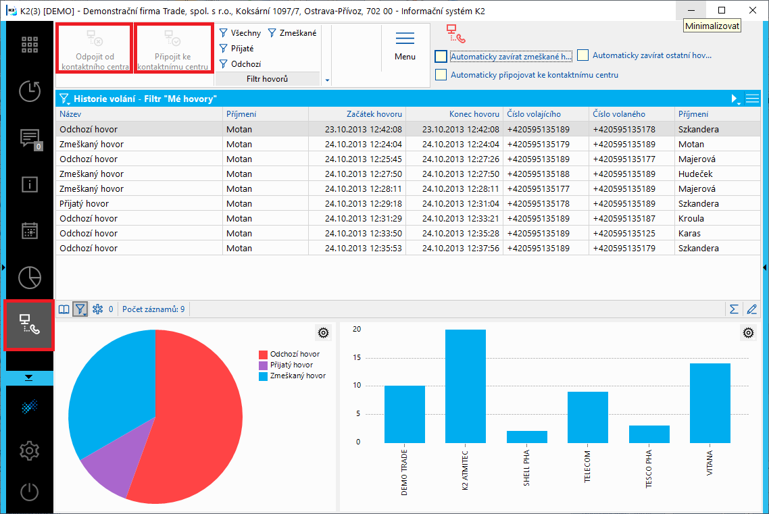Click the Přijaté filter button

(x=237, y=49)
